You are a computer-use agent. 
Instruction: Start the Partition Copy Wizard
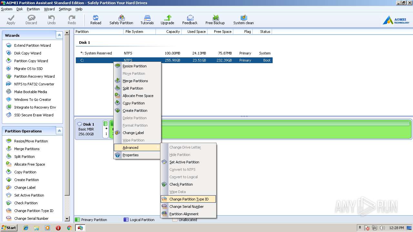tap(31, 61)
